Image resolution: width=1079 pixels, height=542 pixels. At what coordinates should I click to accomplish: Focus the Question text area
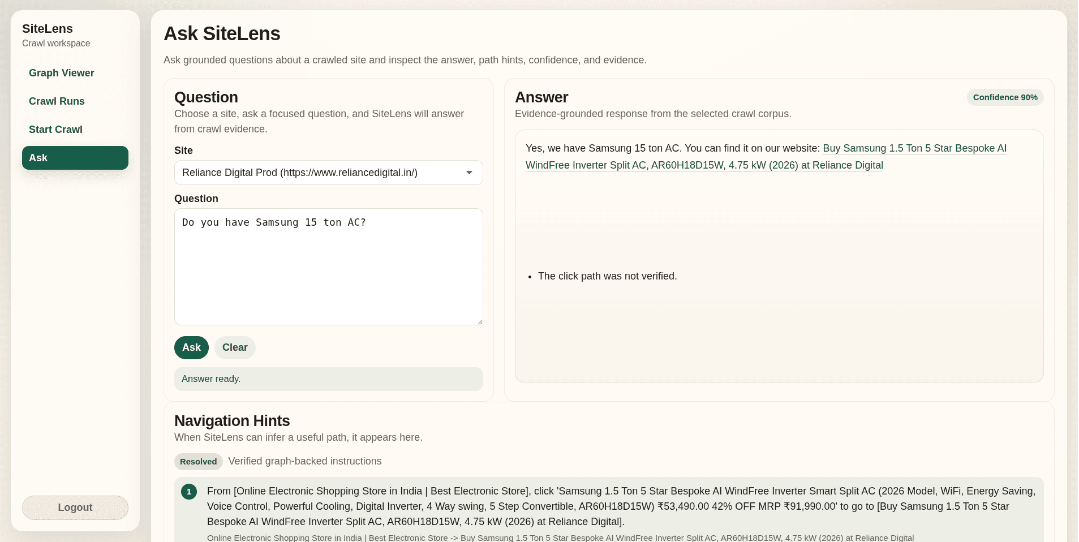[x=328, y=266]
